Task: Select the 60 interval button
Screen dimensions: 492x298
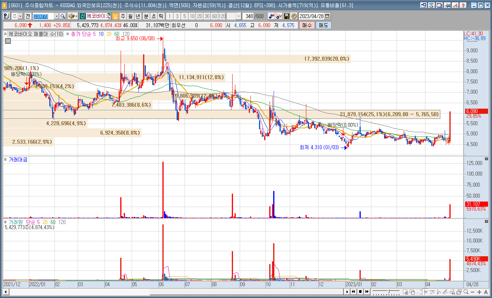Action: click(x=214, y=16)
